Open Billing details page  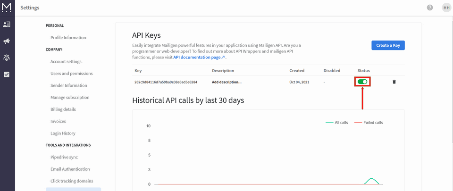63,109
